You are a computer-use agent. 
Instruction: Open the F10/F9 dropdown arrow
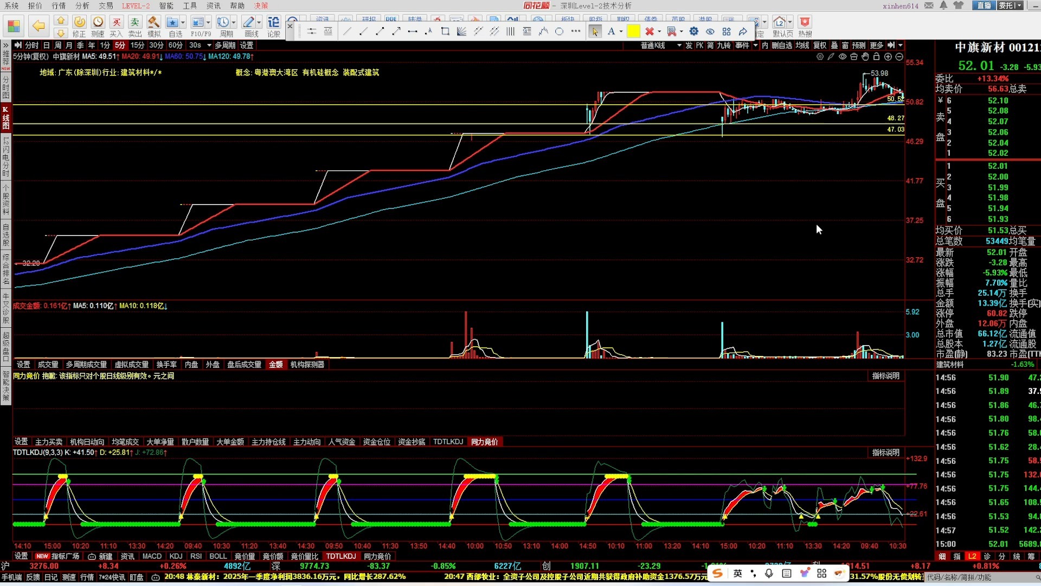point(208,22)
